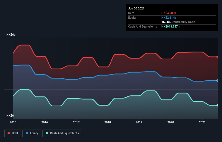Image resolution: width=222 pixels, height=142 pixels.
Task: Click the HK$0 y-axis label
Action: pos(10,116)
